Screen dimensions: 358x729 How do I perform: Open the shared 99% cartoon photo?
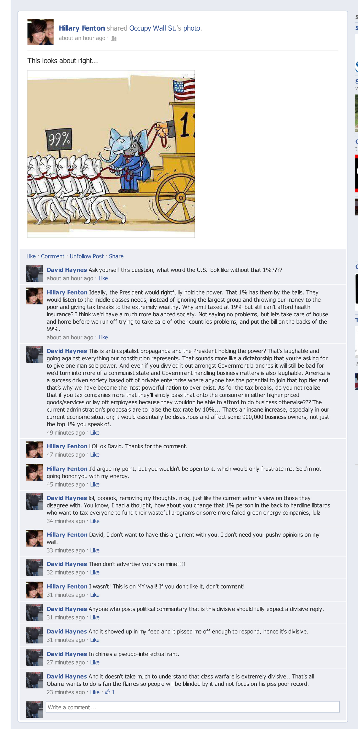point(111,154)
